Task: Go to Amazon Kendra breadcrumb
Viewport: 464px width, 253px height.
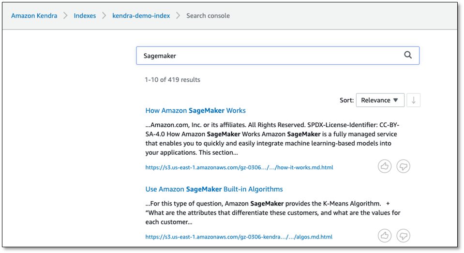Action: [x=34, y=15]
